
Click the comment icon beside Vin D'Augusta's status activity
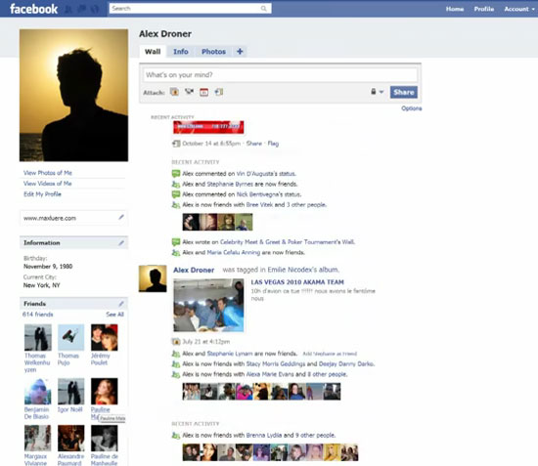pos(176,173)
